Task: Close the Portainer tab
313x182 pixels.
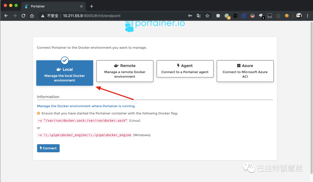Action: coord(81,6)
